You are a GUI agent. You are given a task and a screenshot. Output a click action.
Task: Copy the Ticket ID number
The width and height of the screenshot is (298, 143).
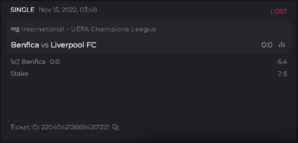116,127
